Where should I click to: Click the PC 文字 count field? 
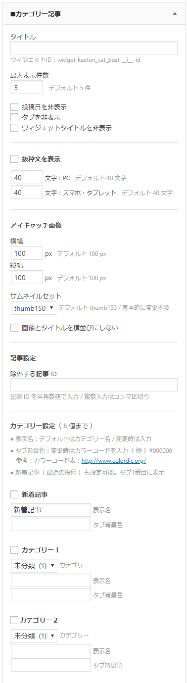(x=27, y=177)
